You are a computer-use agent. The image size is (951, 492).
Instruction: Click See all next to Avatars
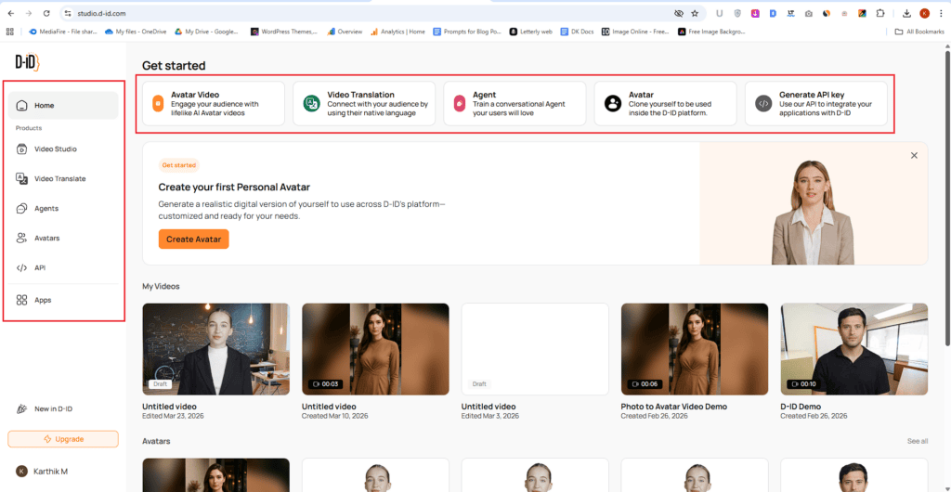pos(917,441)
